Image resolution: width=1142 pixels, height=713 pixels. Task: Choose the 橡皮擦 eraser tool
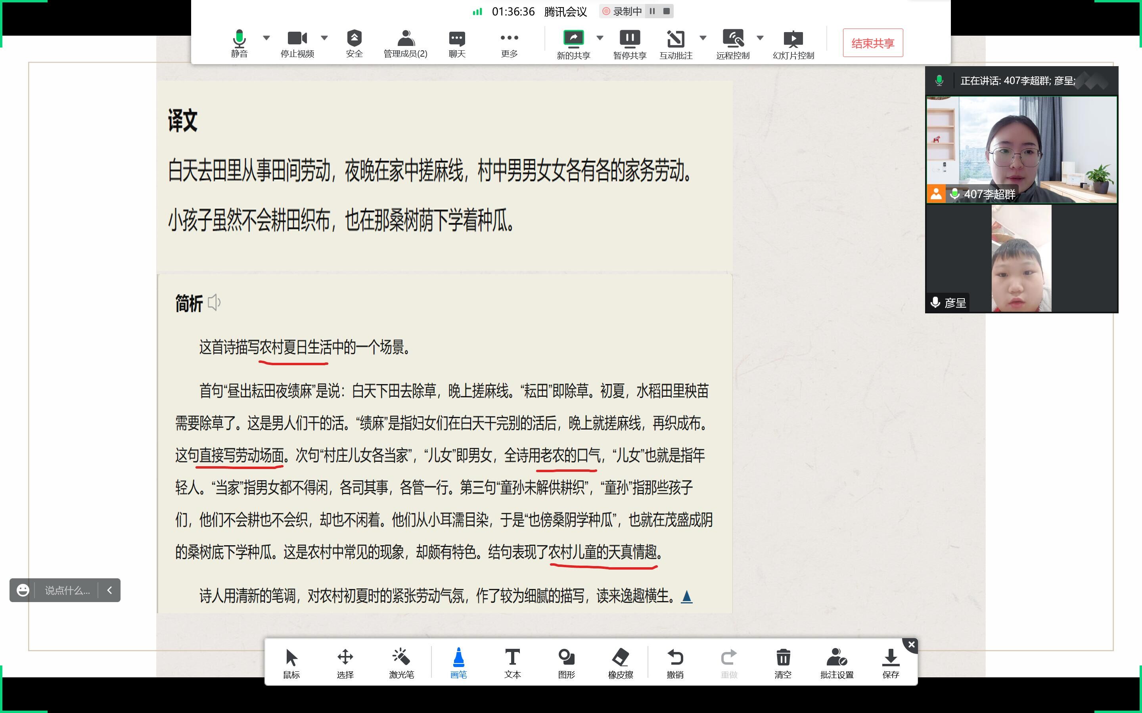(621, 663)
